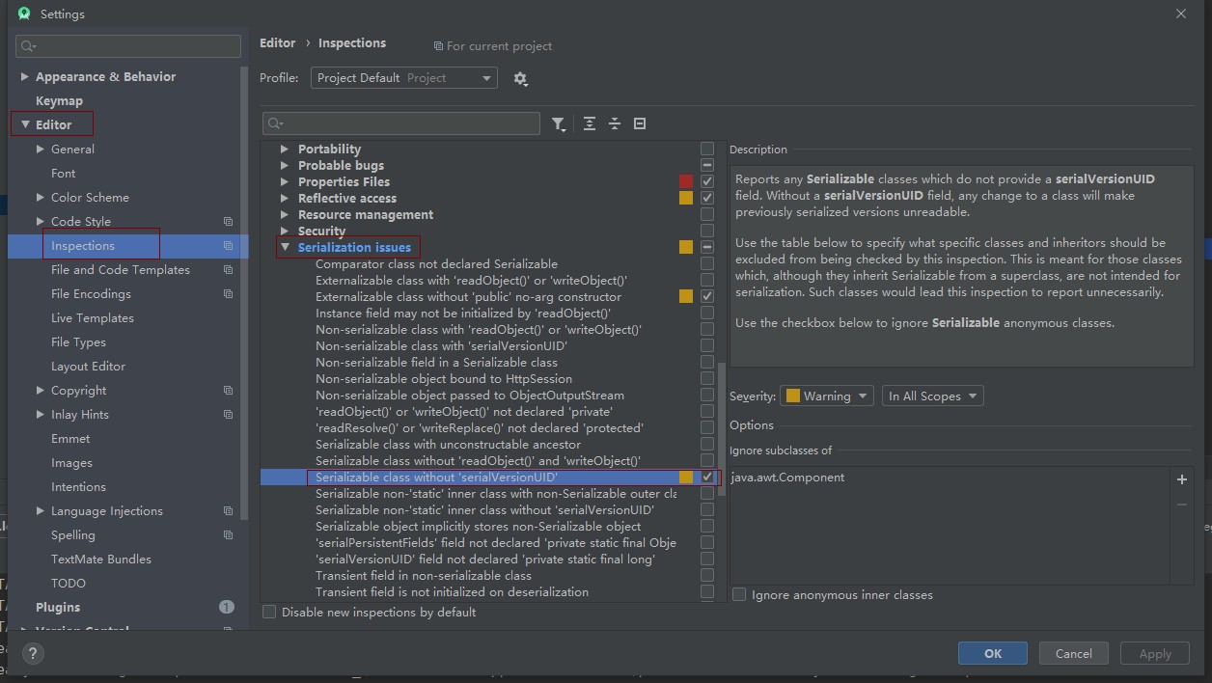Image resolution: width=1212 pixels, height=683 pixels.
Task: Expand Appearance & Behavior settings arrow
Action: 25,77
